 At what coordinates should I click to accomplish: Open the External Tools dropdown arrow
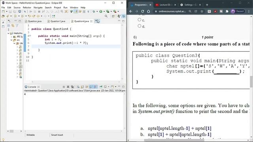[x=118, y=11]
